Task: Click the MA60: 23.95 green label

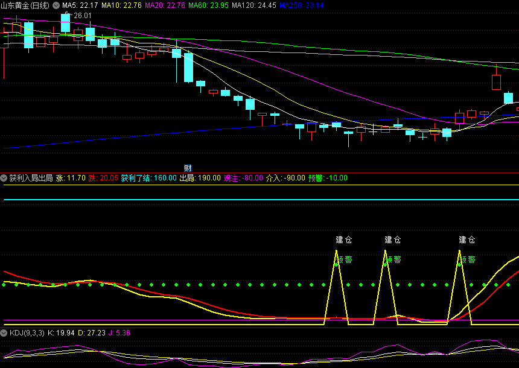Action: pos(209,5)
